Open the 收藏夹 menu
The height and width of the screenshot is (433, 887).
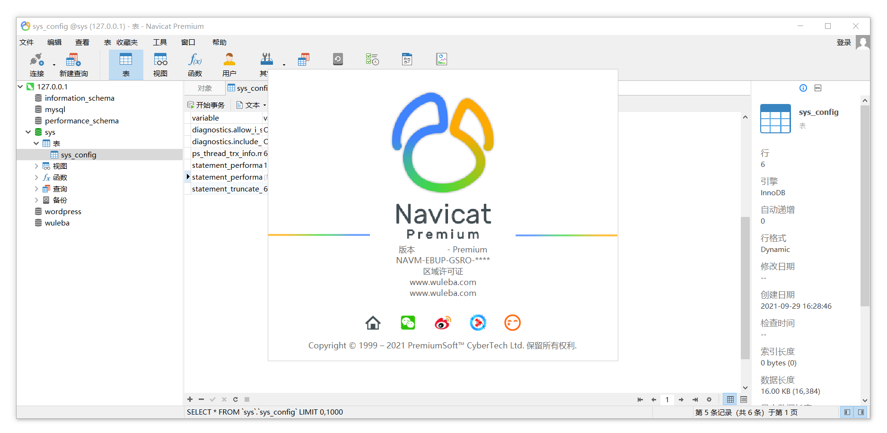127,42
